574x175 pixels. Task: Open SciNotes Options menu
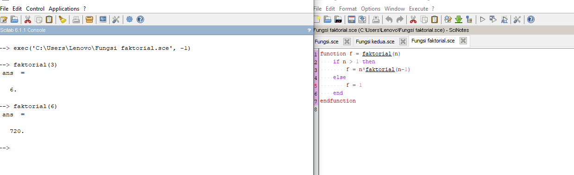click(371, 8)
